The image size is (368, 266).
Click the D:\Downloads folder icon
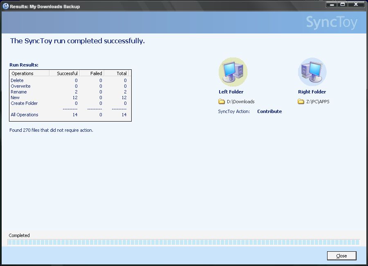click(222, 102)
